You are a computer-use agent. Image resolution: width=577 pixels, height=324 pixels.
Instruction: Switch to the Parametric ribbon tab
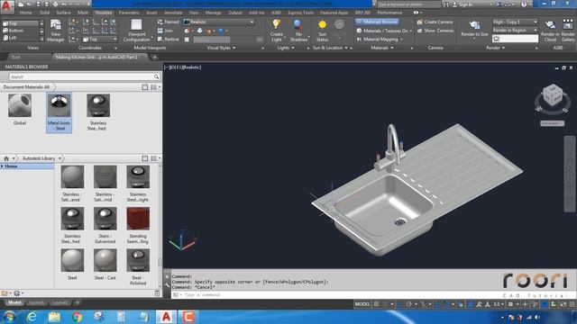point(129,13)
